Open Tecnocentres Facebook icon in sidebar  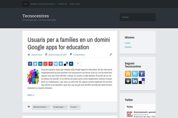point(142,74)
